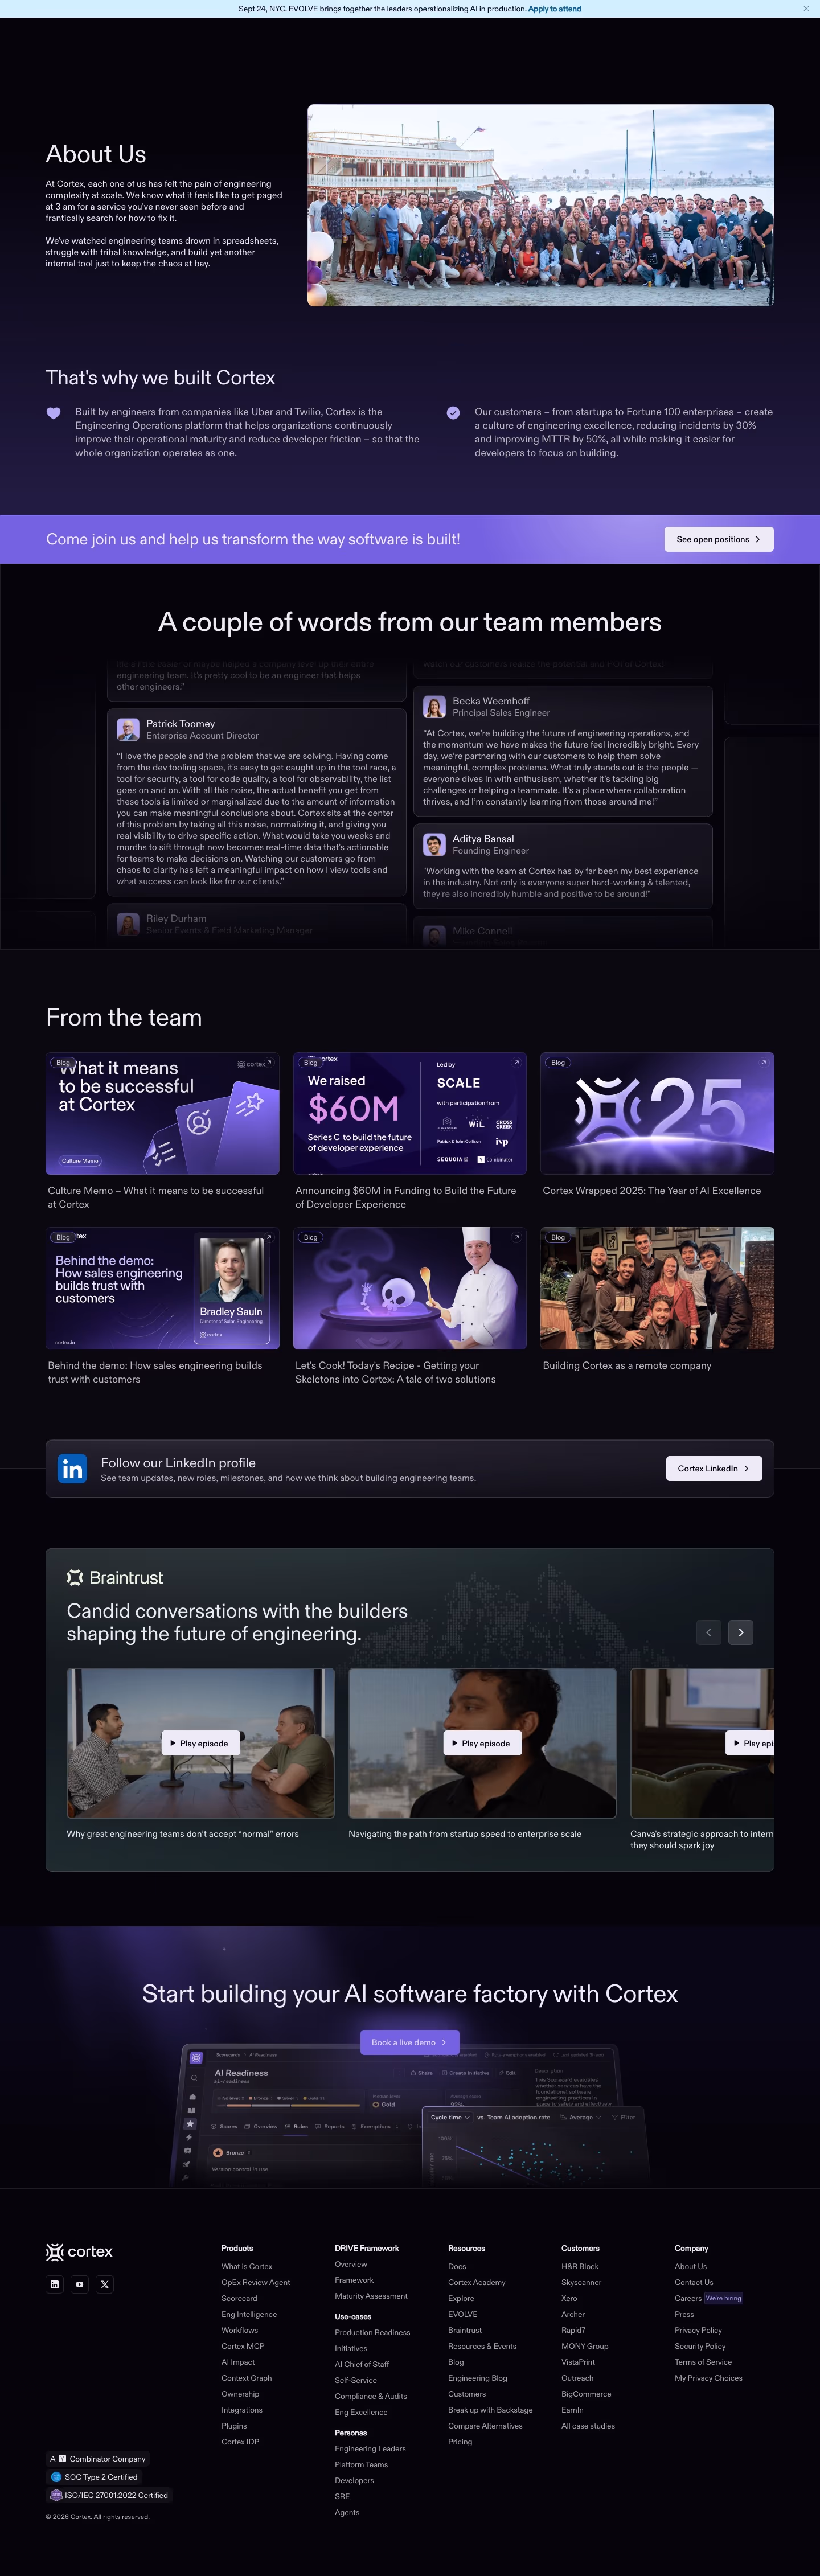Open the Cortex LinkedIn button
Viewport: 820px width, 2576px height.
tap(714, 1468)
